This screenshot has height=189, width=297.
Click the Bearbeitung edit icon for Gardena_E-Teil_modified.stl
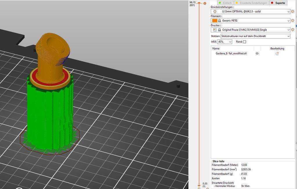[x=277, y=54]
